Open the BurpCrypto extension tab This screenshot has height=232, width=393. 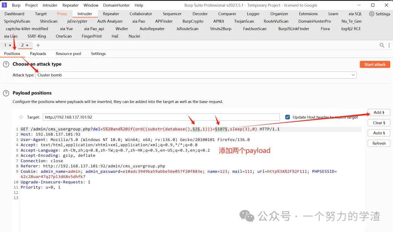click(193, 21)
